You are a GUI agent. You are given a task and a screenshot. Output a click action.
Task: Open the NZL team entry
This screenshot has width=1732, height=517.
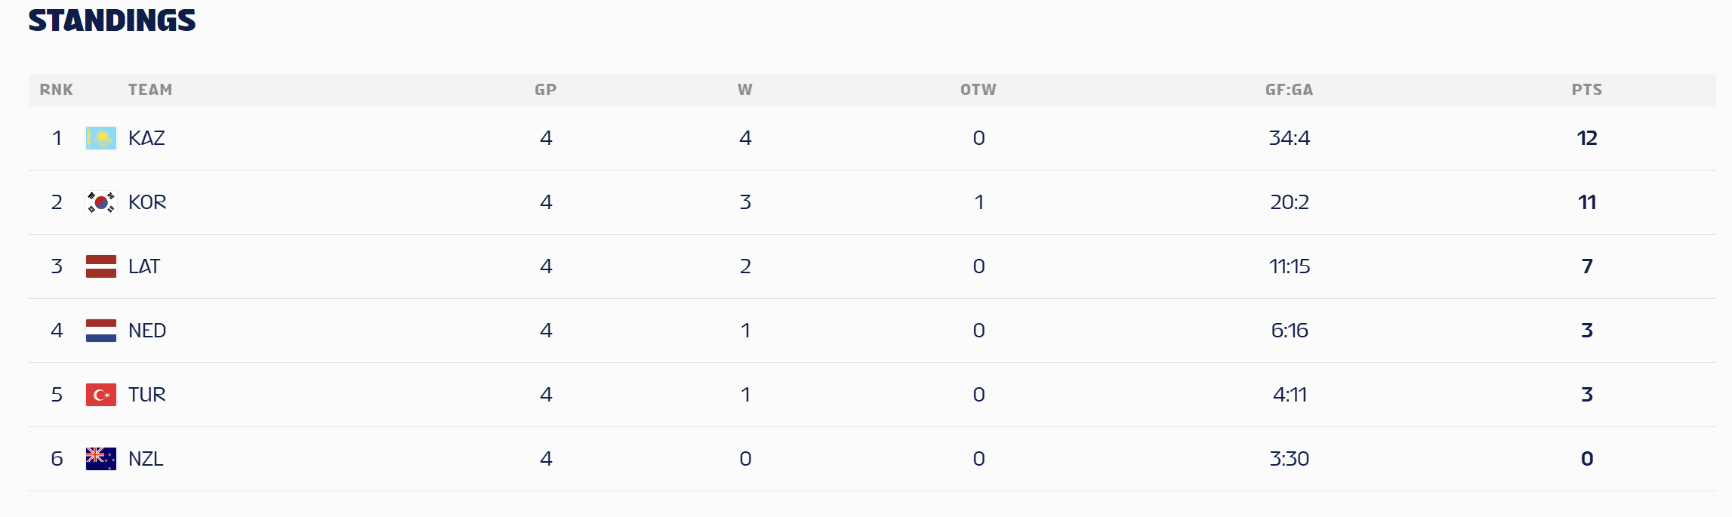pyautogui.click(x=146, y=459)
